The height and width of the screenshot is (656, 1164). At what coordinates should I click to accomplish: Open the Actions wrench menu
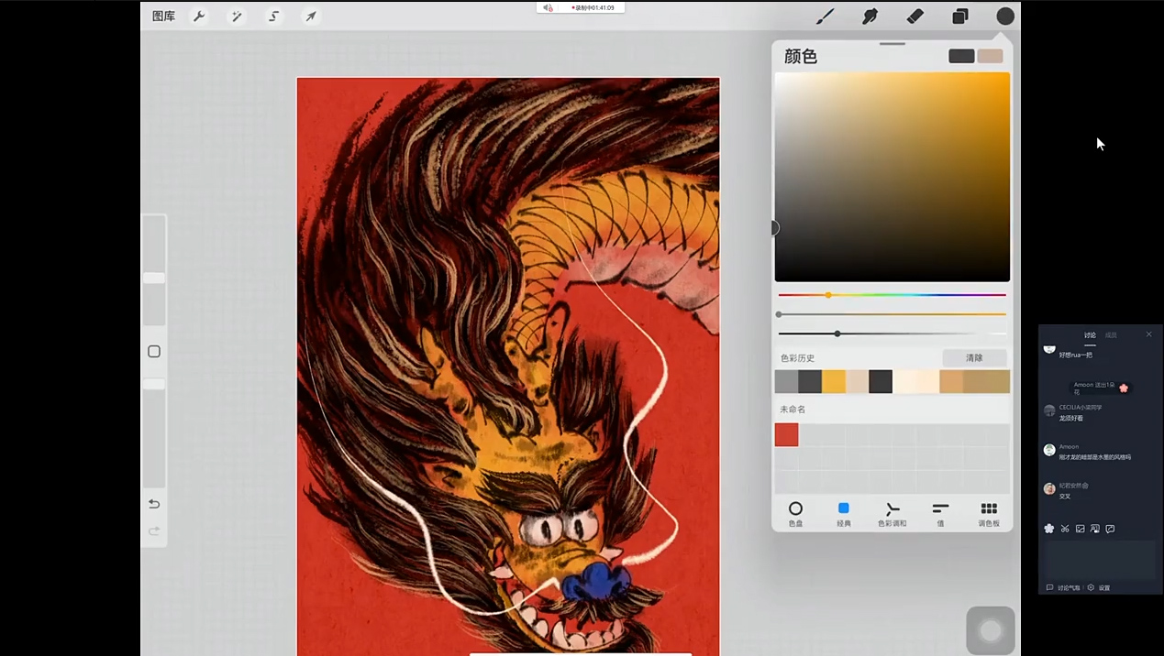pyautogui.click(x=199, y=16)
